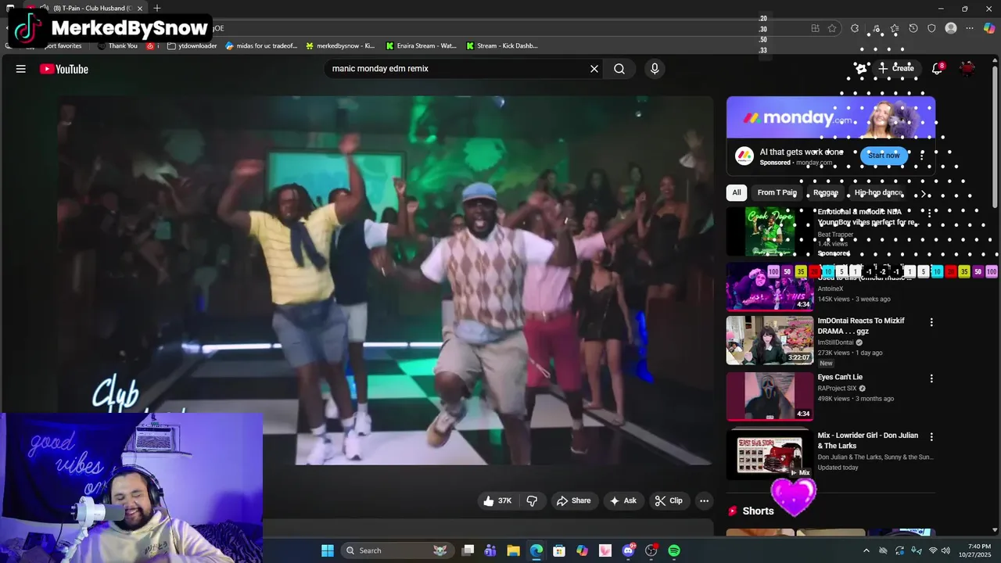Open the Ask AI button
1001x563 pixels.
tap(623, 500)
